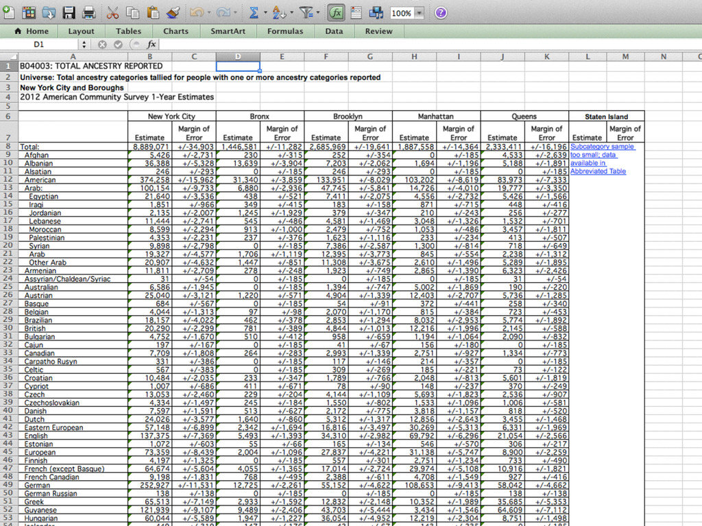The image size is (702, 526).
Task: Print using the printer icon
Action: 88,12
